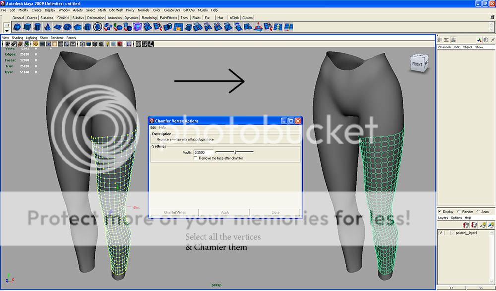Select the Render layer radio button
Screen dimensions: 496x291
(x=459, y=212)
